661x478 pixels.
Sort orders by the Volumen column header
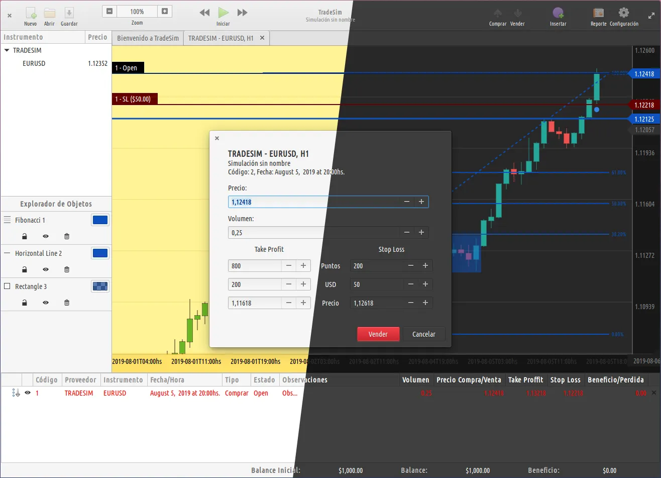(x=416, y=380)
